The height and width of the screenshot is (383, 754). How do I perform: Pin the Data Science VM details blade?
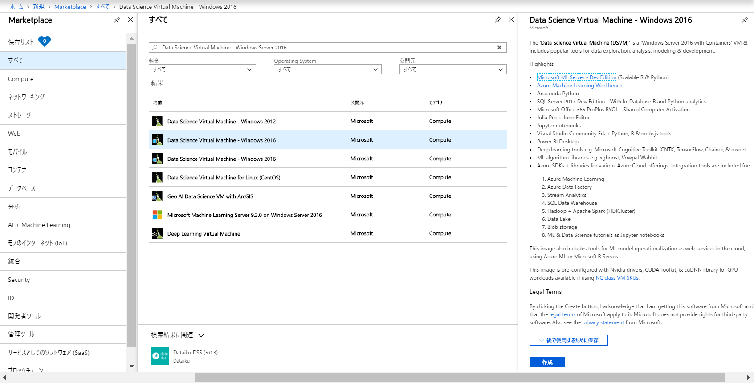745,20
